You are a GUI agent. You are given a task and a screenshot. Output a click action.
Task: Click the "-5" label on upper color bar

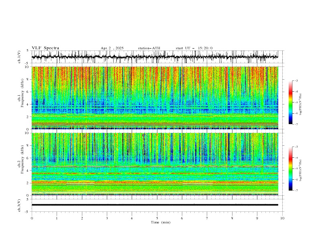pyautogui.click(x=296, y=102)
